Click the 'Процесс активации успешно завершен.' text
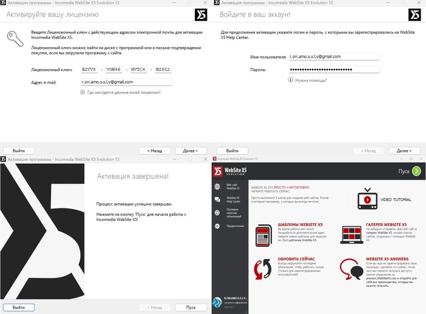The width and height of the screenshot is (426, 314). click(134, 204)
